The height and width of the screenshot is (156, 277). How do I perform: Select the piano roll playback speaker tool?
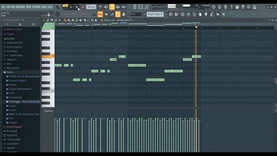click(96, 20)
